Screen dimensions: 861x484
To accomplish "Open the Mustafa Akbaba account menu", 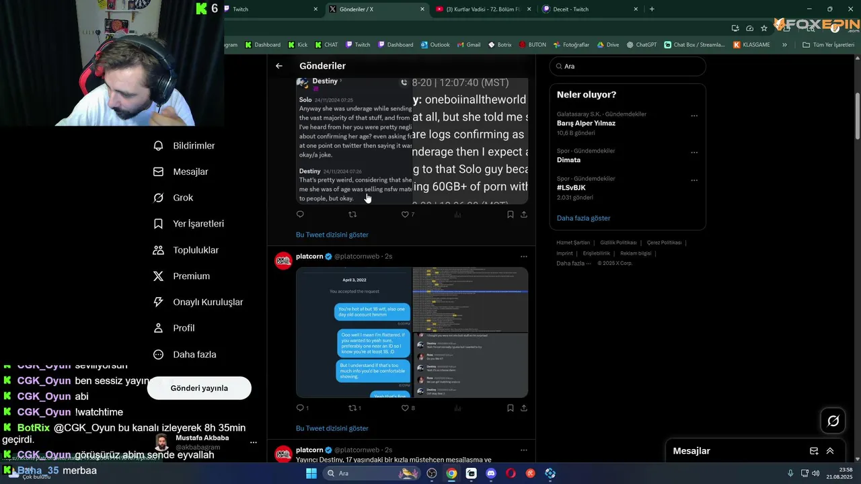I will pos(207,442).
